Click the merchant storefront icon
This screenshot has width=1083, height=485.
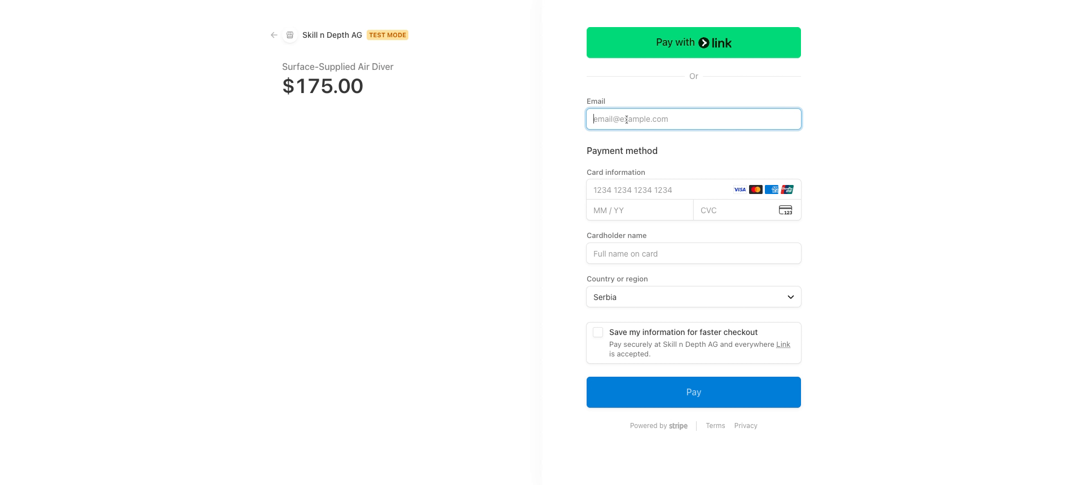290,34
